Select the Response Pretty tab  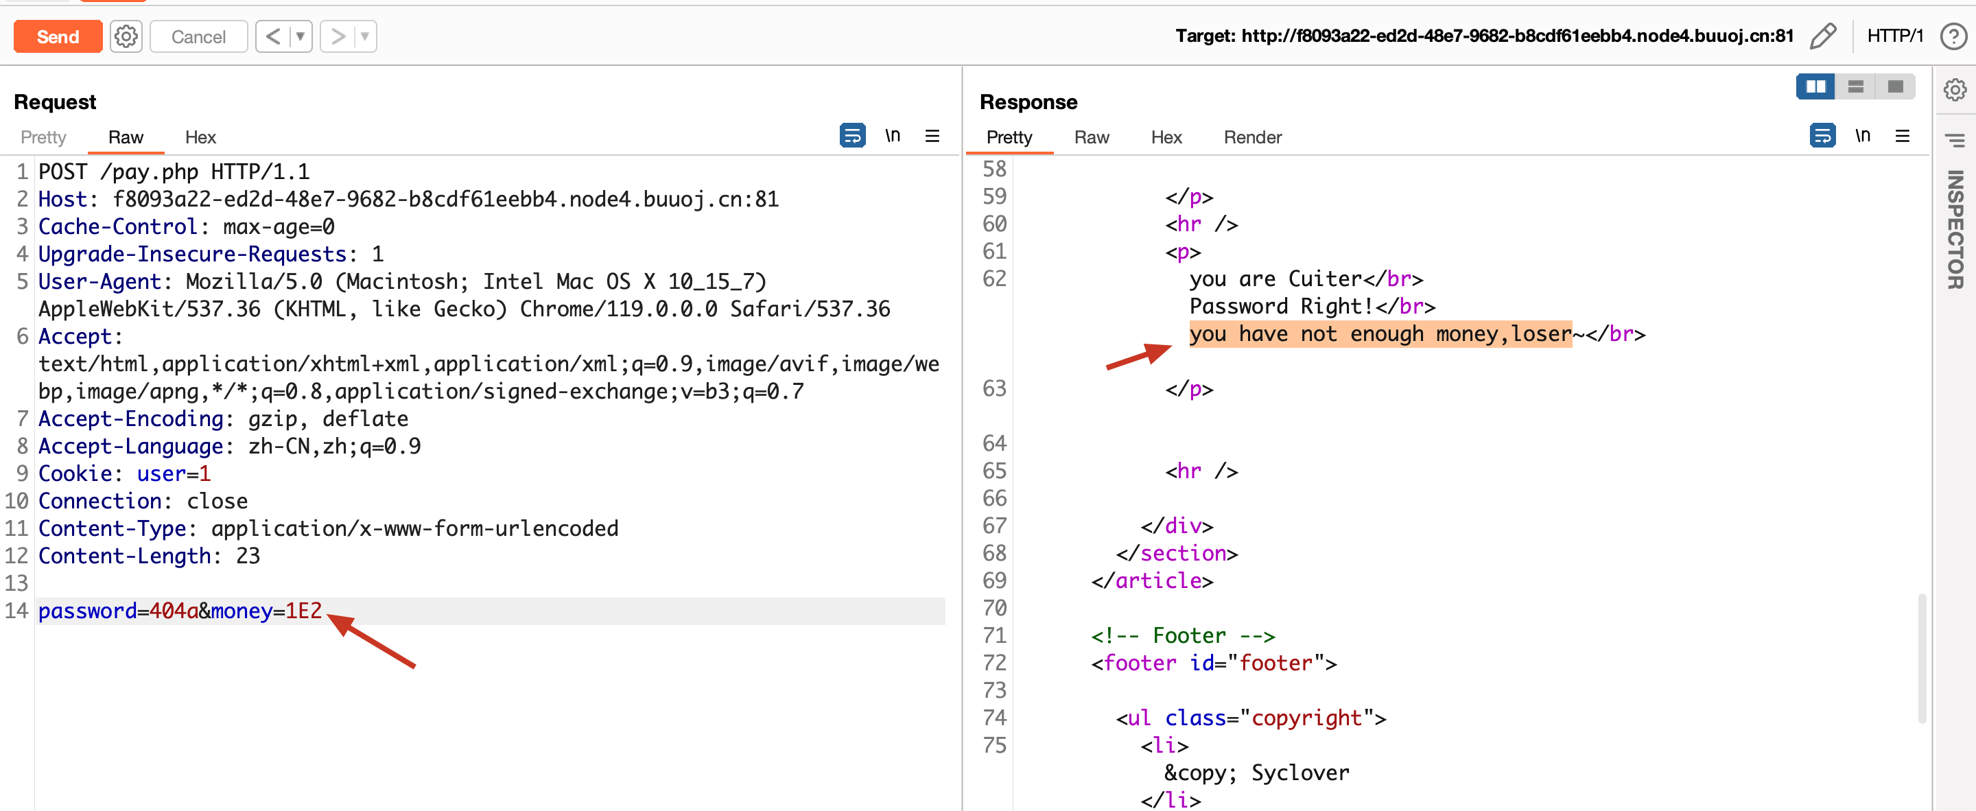1009,137
